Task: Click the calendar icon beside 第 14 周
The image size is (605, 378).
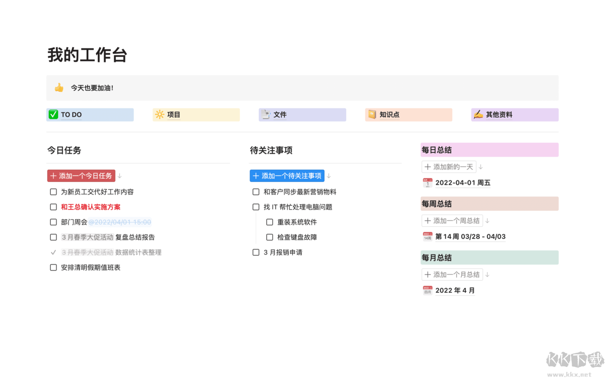Action: coord(428,236)
